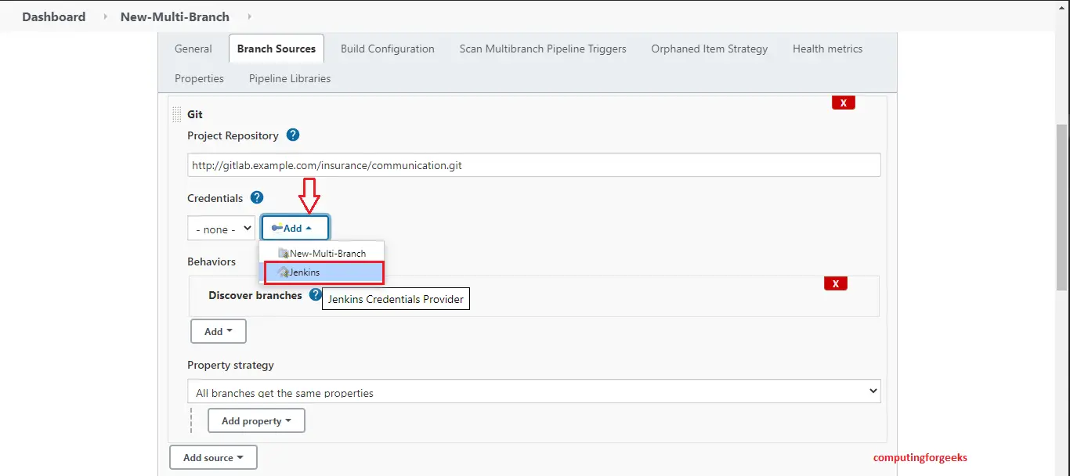Image resolution: width=1070 pixels, height=476 pixels.
Task: Select Jenkins credentials provider from menu
Action: tap(322, 272)
